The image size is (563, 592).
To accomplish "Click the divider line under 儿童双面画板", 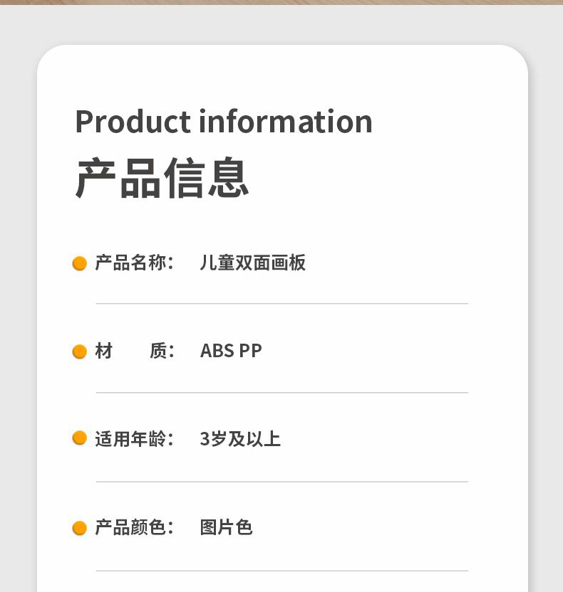I will click(282, 304).
